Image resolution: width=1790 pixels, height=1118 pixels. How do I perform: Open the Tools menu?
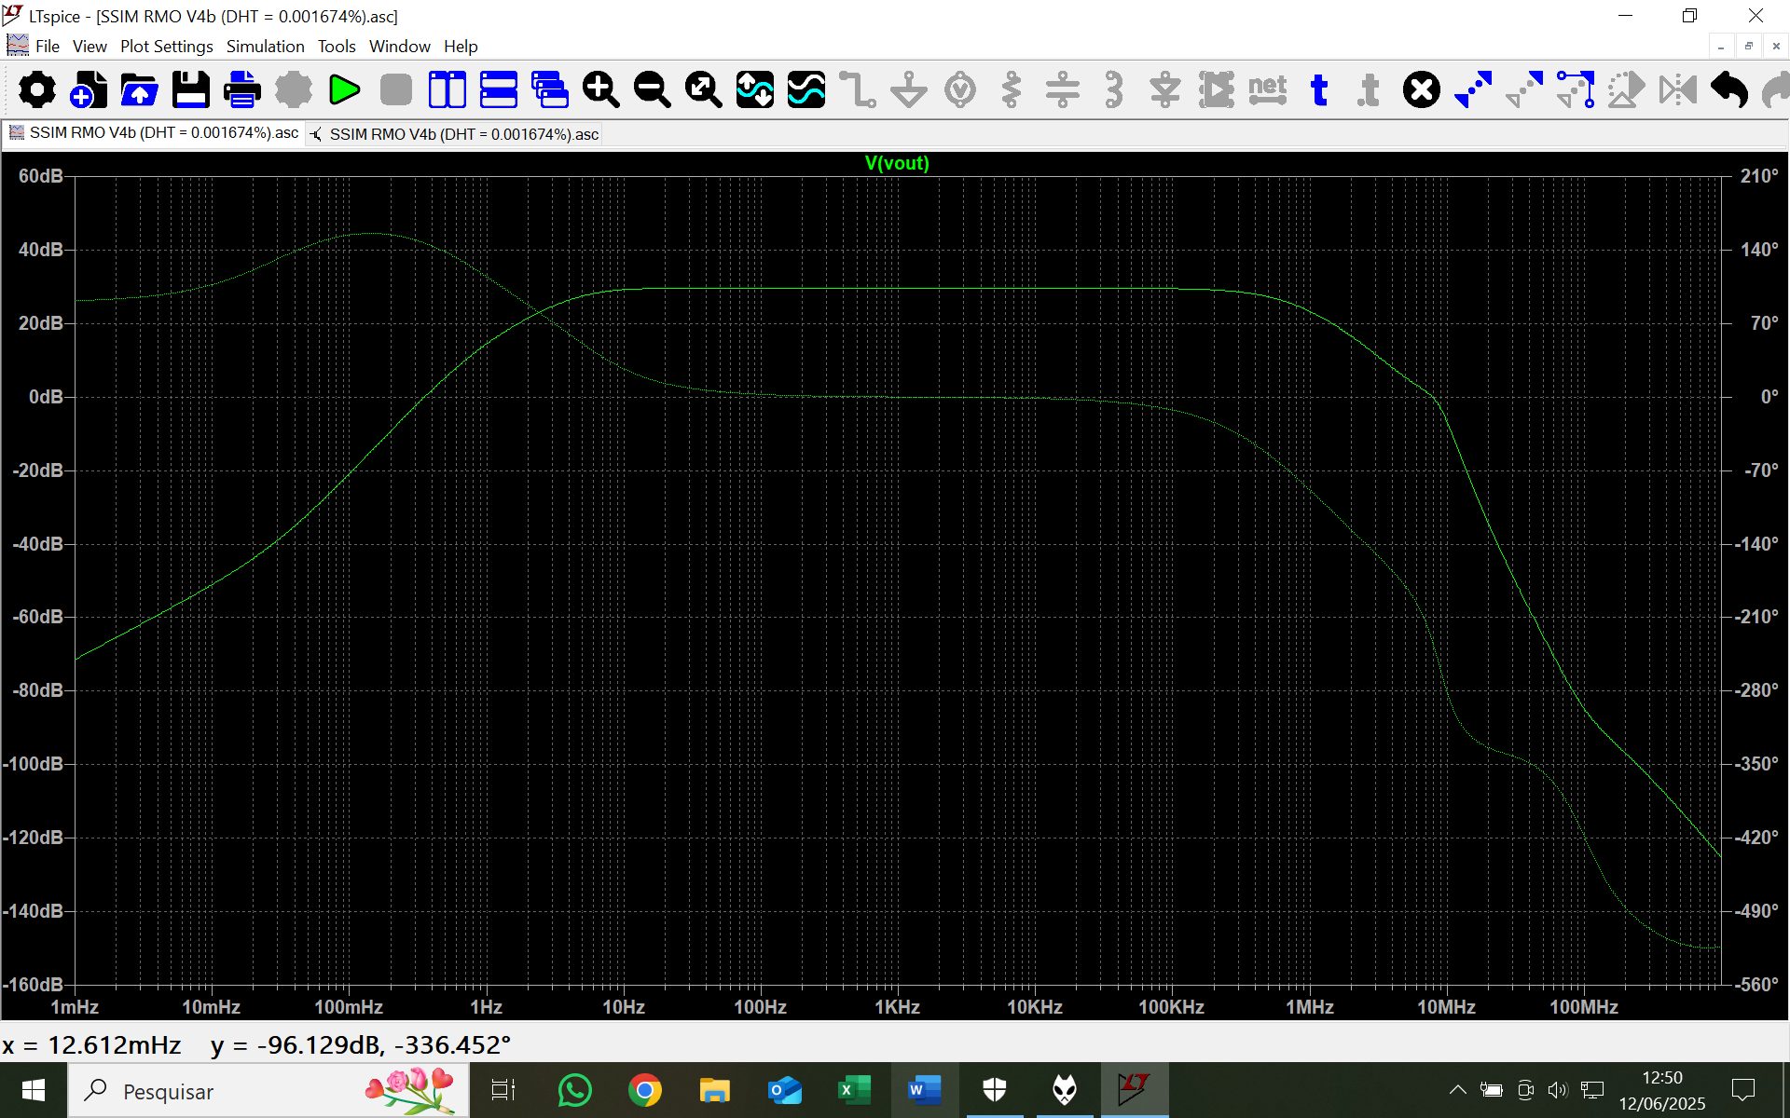(337, 47)
